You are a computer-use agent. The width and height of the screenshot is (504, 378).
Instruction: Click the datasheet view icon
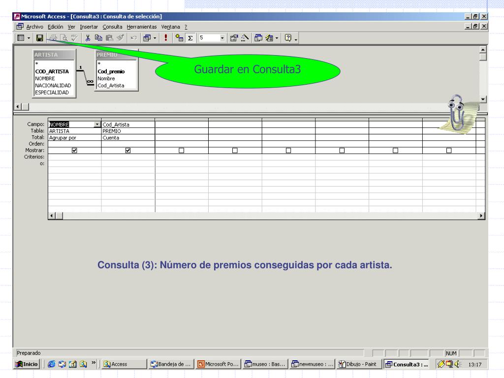(21, 38)
